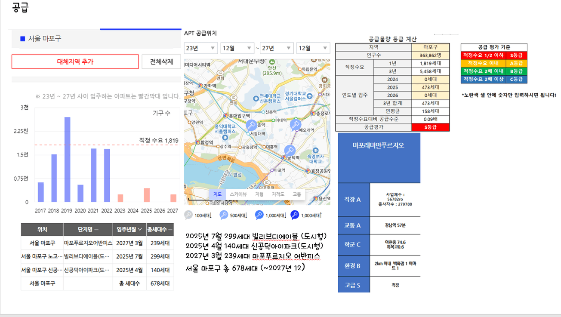This screenshot has height=317, width=561.
Task: Show the 교통 traffic map layer
Action: (x=297, y=194)
